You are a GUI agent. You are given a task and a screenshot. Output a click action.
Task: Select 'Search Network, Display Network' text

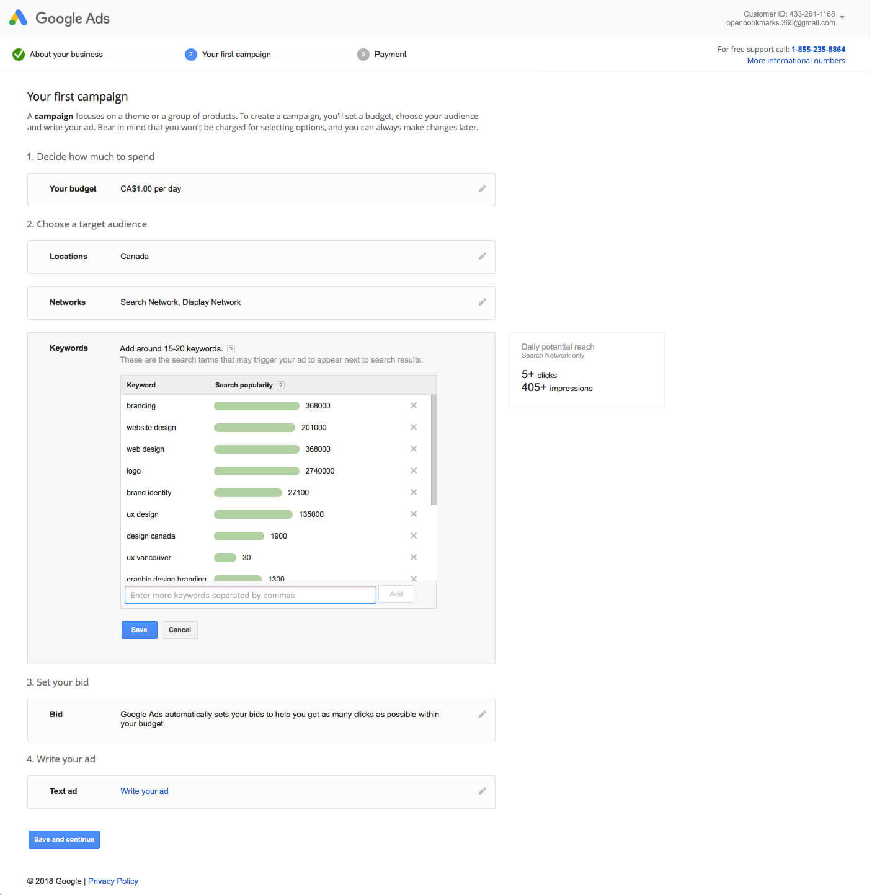(x=180, y=302)
